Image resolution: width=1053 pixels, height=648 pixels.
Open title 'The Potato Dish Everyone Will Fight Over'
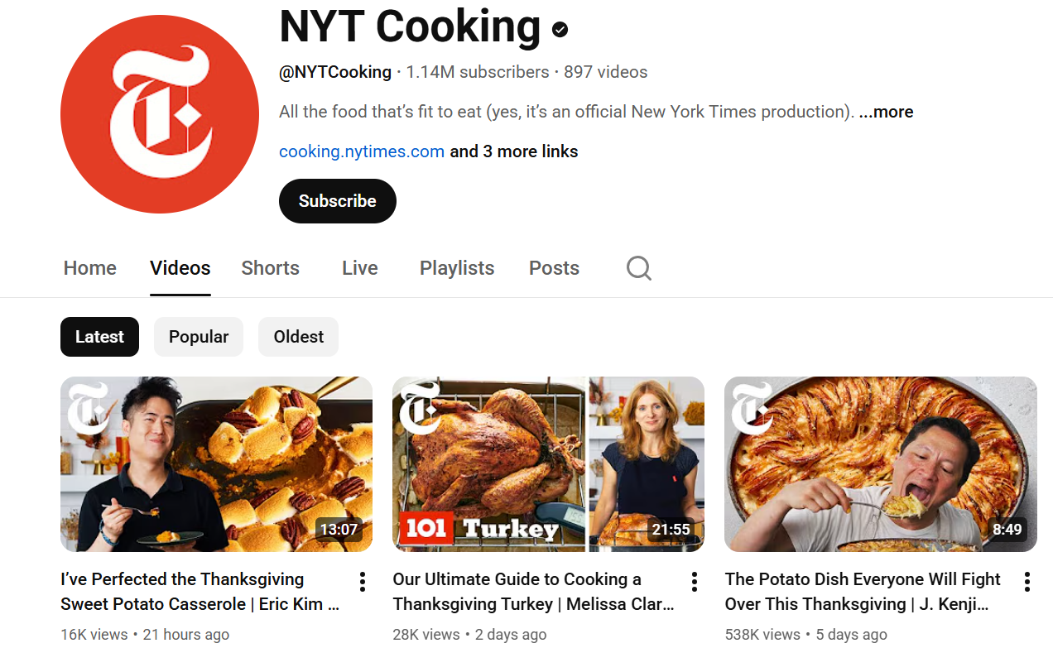point(863,592)
